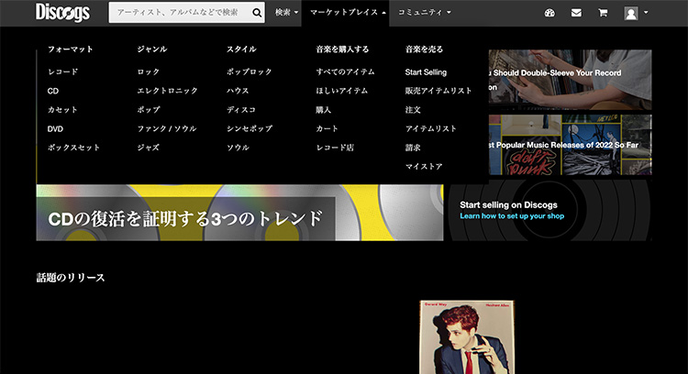Click the Discogs logo
The height and width of the screenshot is (374, 688).
[61, 12]
